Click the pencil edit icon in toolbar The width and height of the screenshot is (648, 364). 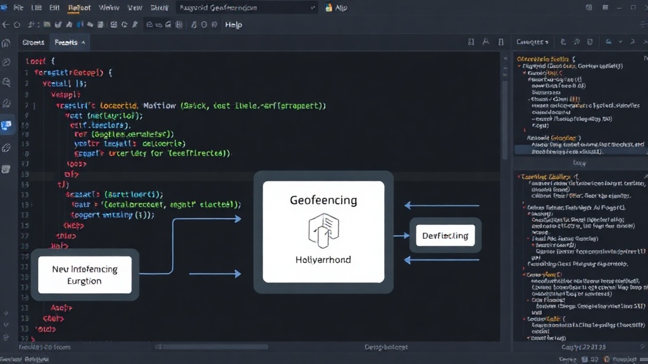(135, 25)
